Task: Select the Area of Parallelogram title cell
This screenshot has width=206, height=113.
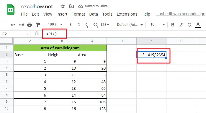Action: click(60, 48)
